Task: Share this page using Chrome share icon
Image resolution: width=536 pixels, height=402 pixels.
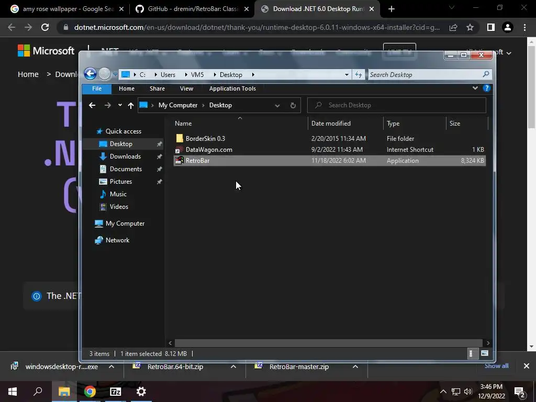Action: 453,27
